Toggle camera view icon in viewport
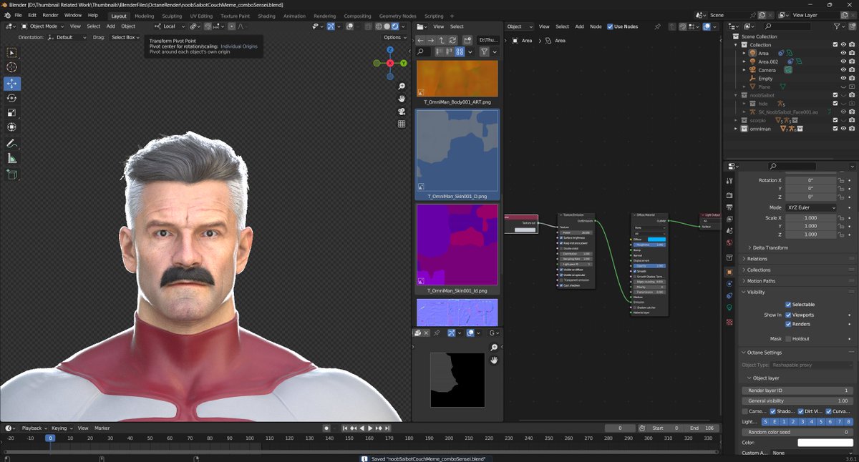 tap(402, 112)
